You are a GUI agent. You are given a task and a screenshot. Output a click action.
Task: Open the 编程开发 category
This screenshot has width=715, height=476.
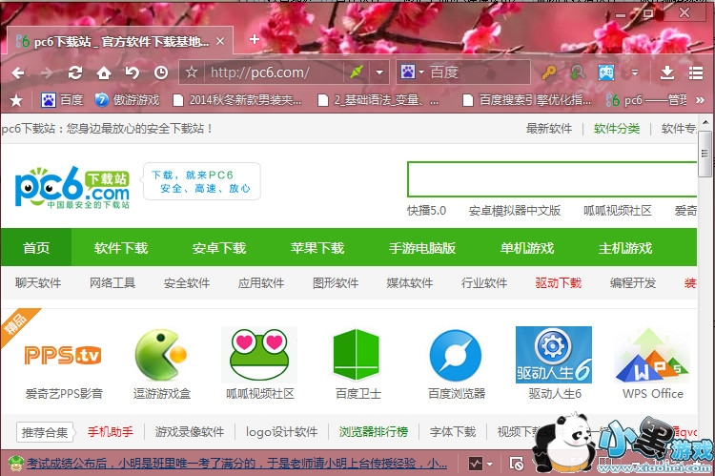point(632,283)
